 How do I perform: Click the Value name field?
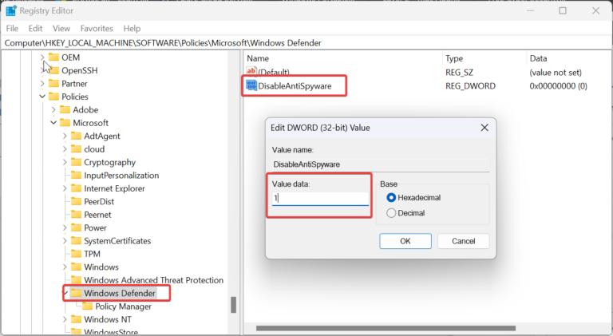tap(381, 164)
